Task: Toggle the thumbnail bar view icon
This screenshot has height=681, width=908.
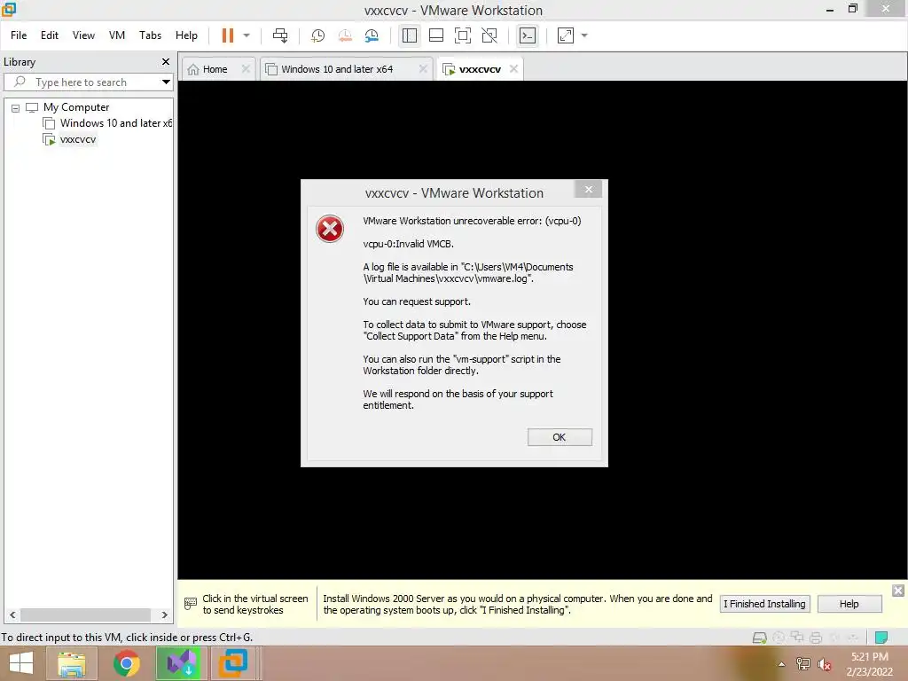Action: point(436,35)
